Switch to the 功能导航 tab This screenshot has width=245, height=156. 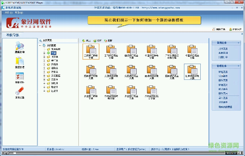(x=13, y=35)
